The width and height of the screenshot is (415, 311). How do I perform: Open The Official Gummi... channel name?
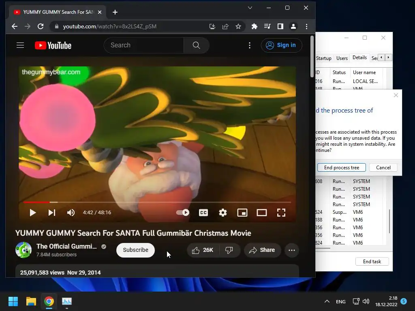[x=66, y=247]
